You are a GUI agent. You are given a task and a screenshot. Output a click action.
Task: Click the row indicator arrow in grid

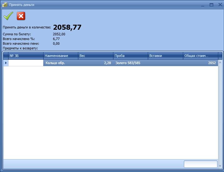[x=6, y=63]
